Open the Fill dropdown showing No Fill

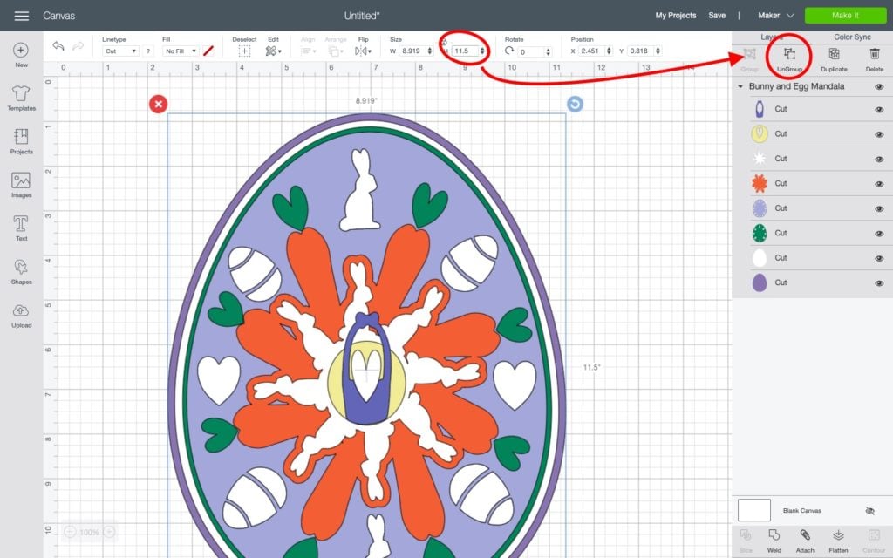(x=180, y=51)
